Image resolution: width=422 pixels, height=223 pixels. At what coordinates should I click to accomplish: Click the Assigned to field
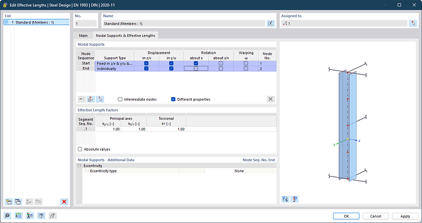coord(344,24)
